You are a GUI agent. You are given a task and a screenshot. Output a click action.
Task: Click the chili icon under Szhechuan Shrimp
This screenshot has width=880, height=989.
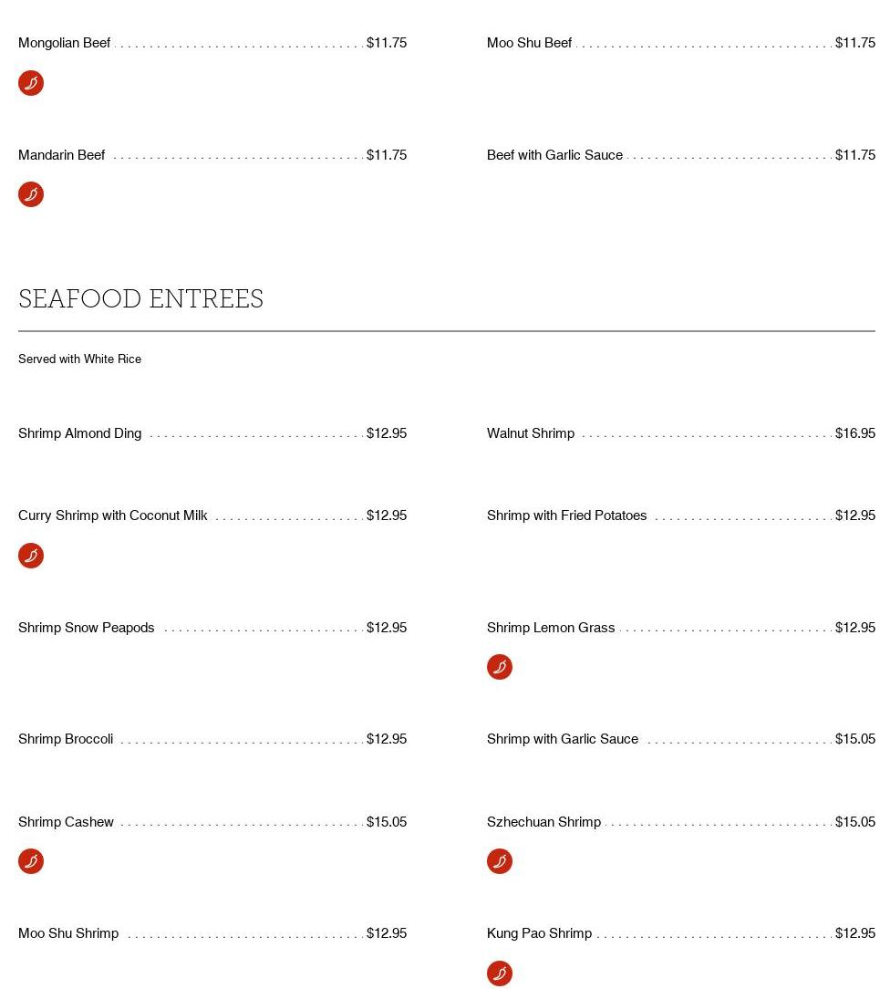pos(500,861)
